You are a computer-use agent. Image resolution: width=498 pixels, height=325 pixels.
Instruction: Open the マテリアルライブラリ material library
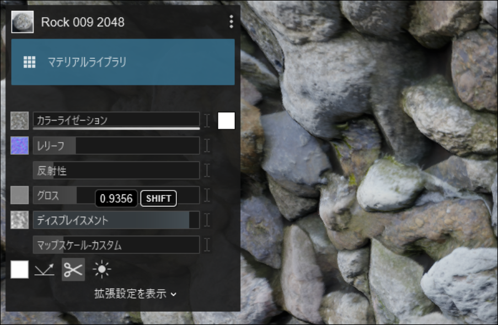(x=123, y=62)
